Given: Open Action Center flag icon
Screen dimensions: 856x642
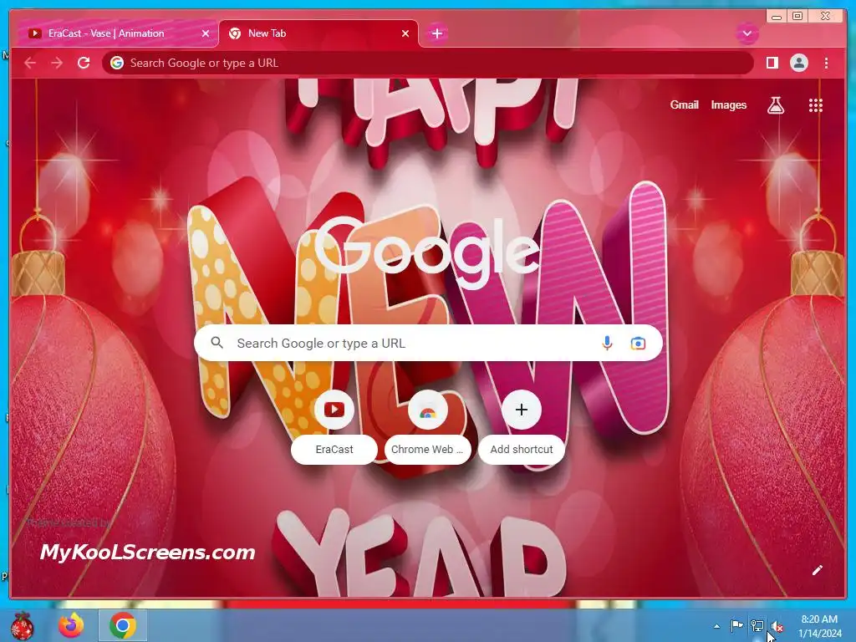Looking at the screenshot, I should coord(736,626).
